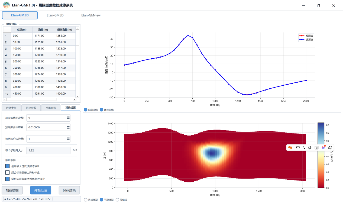The width and height of the screenshot is (343, 204).
Task: Click the 开始反演 button
Action: (x=40, y=190)
